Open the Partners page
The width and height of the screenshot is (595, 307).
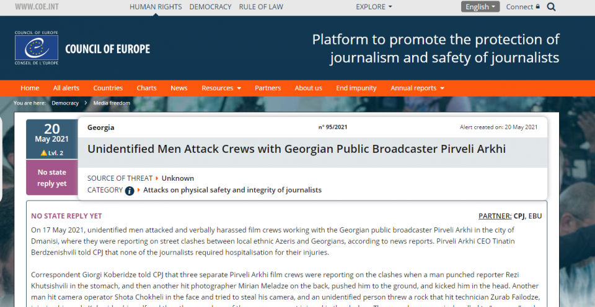tap(268, 88)
